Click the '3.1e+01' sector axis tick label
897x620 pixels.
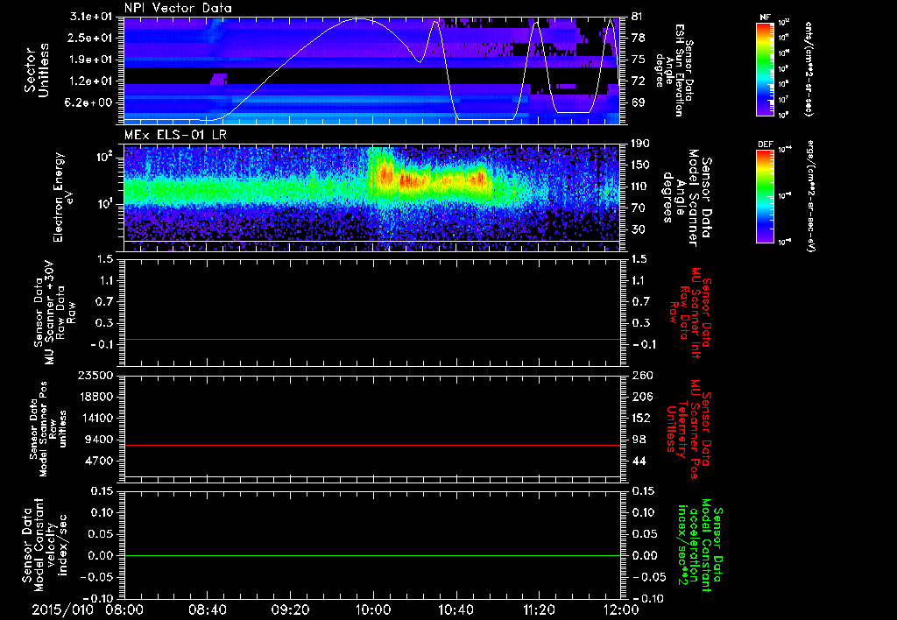point(93,17)
